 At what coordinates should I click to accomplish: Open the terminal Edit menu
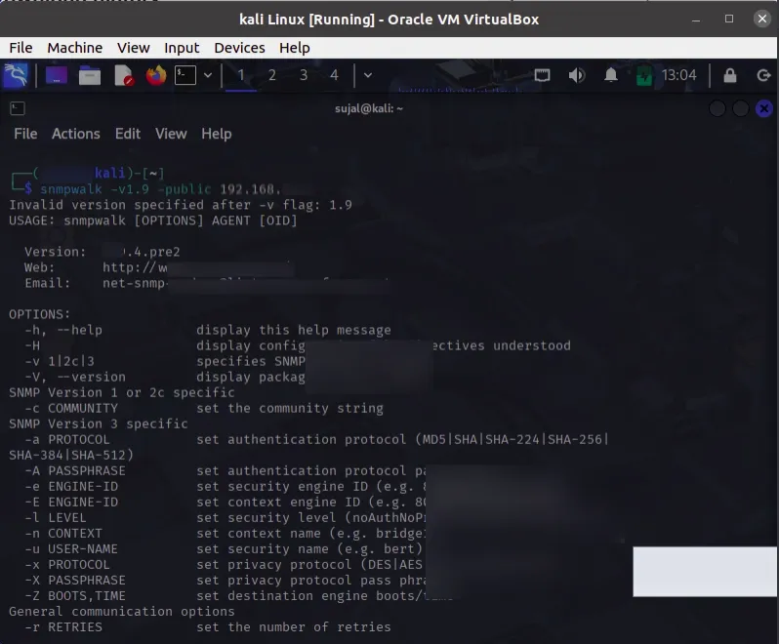click(128, 134)
